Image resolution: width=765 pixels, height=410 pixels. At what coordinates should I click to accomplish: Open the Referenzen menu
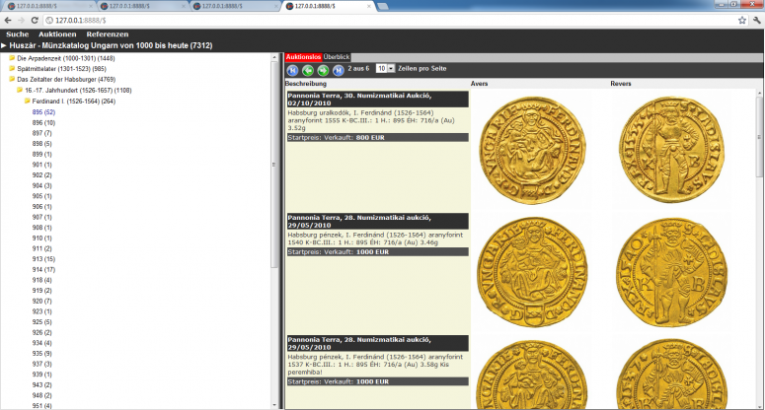pyautogui.click(x=108, y=34)
